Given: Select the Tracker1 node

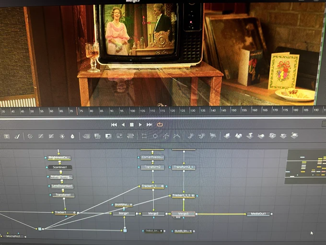Looking at the screenshot, I should pyautogui.click(x=66, y=212).
